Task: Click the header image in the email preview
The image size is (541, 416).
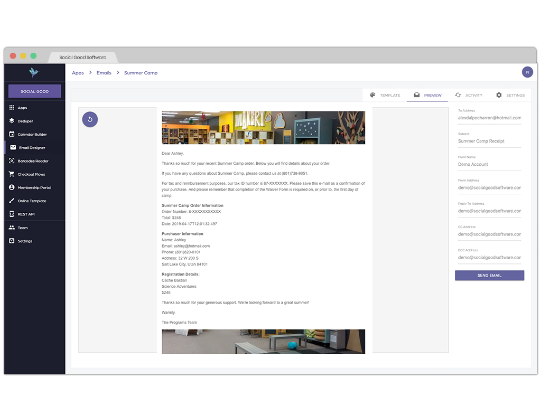Action: click(x=263, y=127)
